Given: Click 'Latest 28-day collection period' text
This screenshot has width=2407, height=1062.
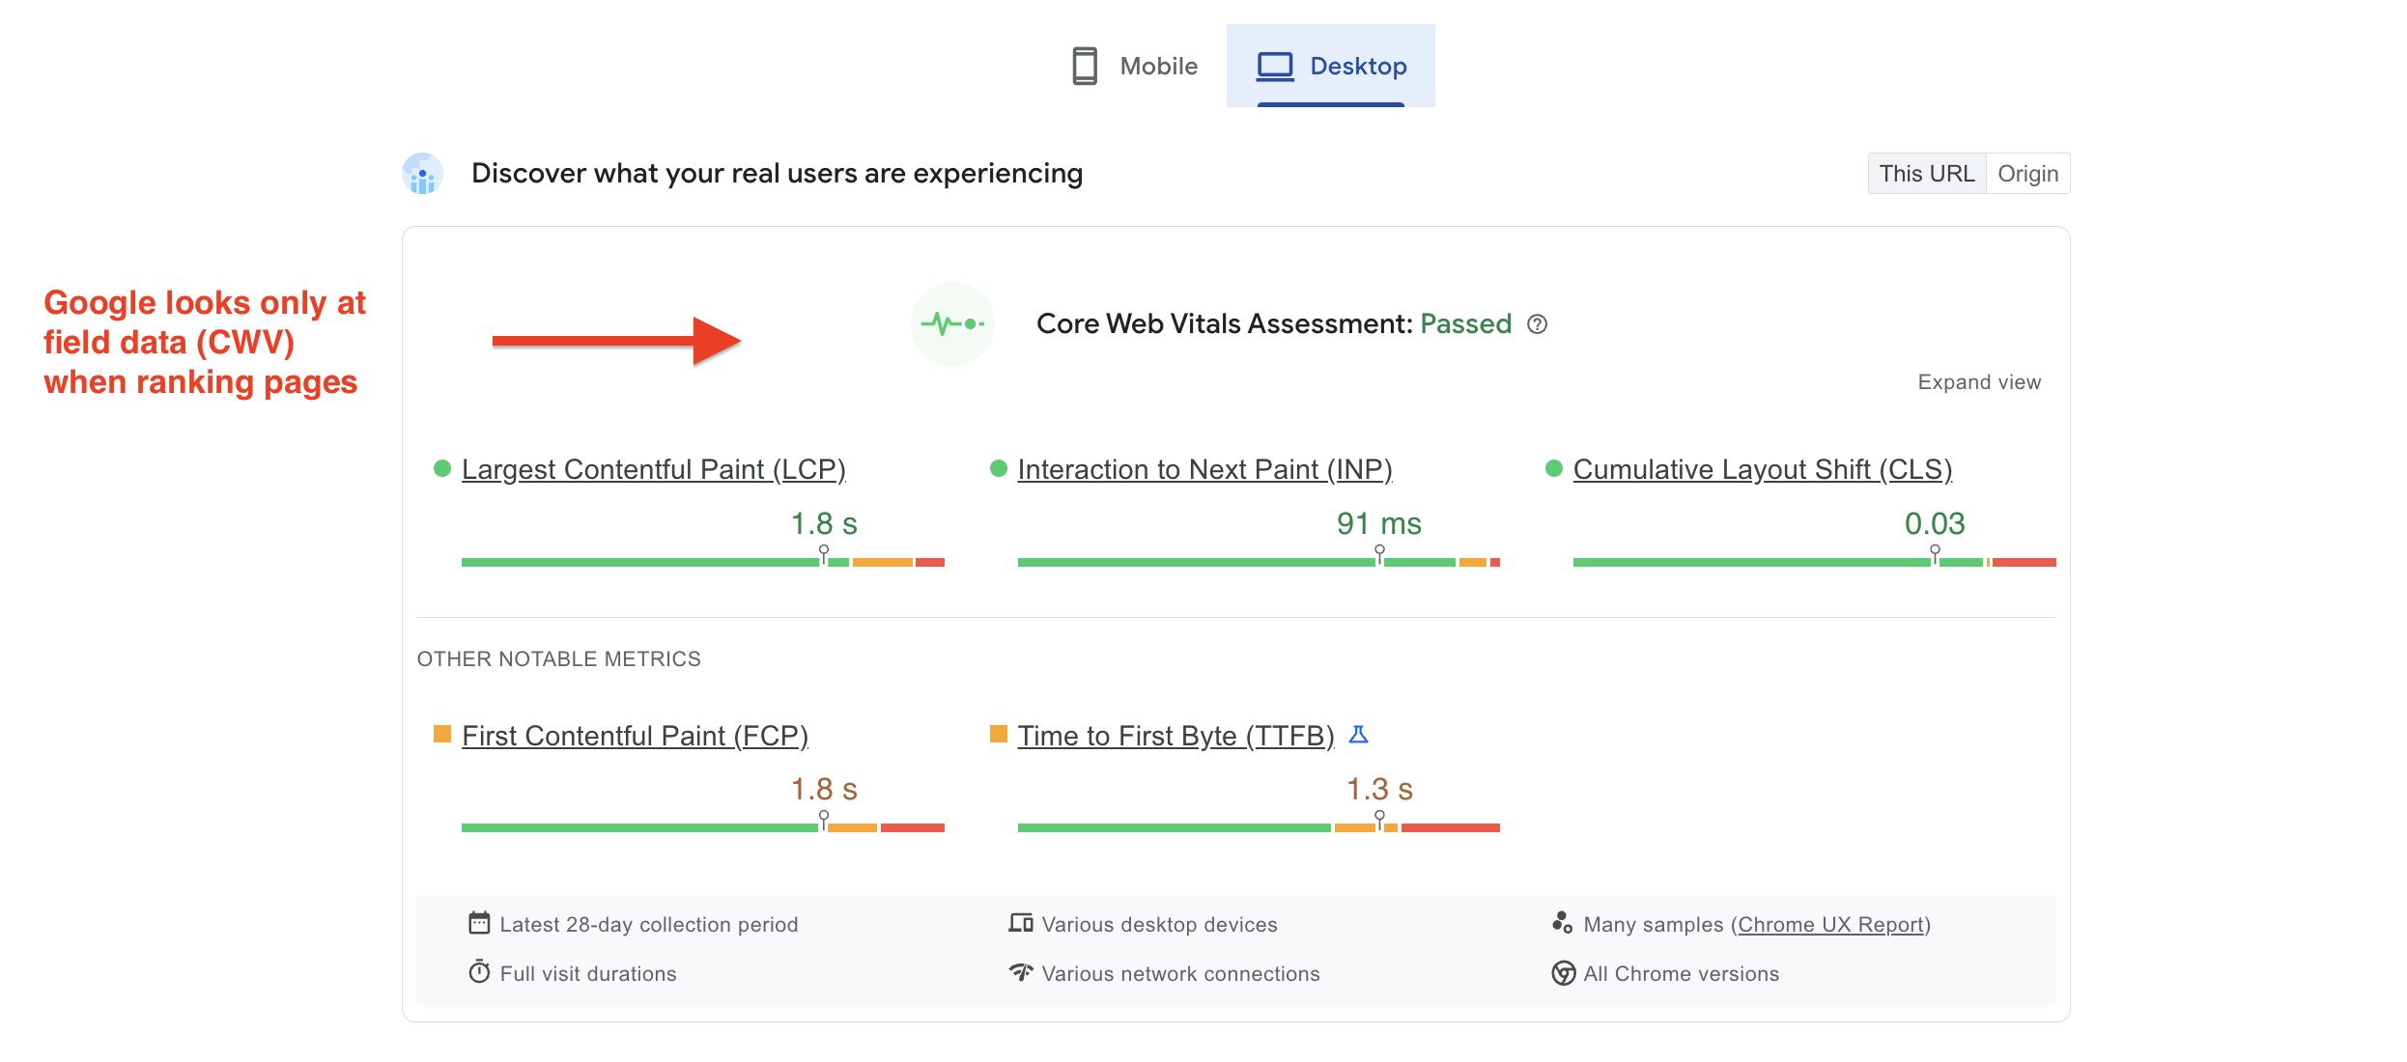Looking at the screenshot, I should (x=649, y=925).
